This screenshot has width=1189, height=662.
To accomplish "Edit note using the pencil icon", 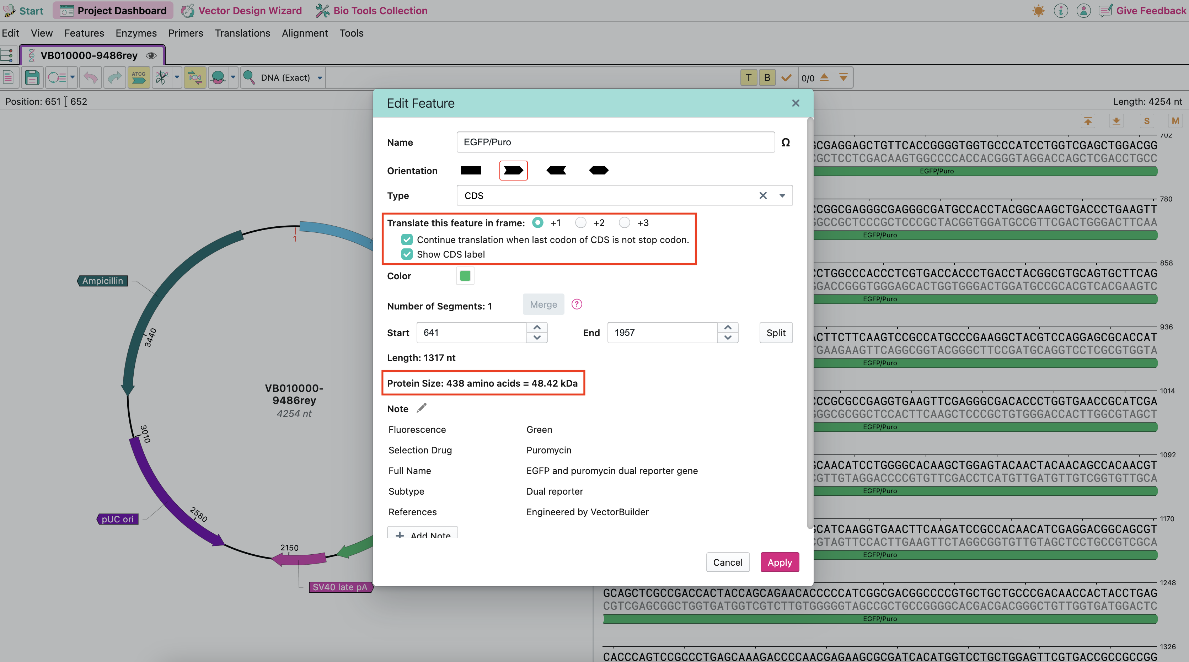I will 422,408.
